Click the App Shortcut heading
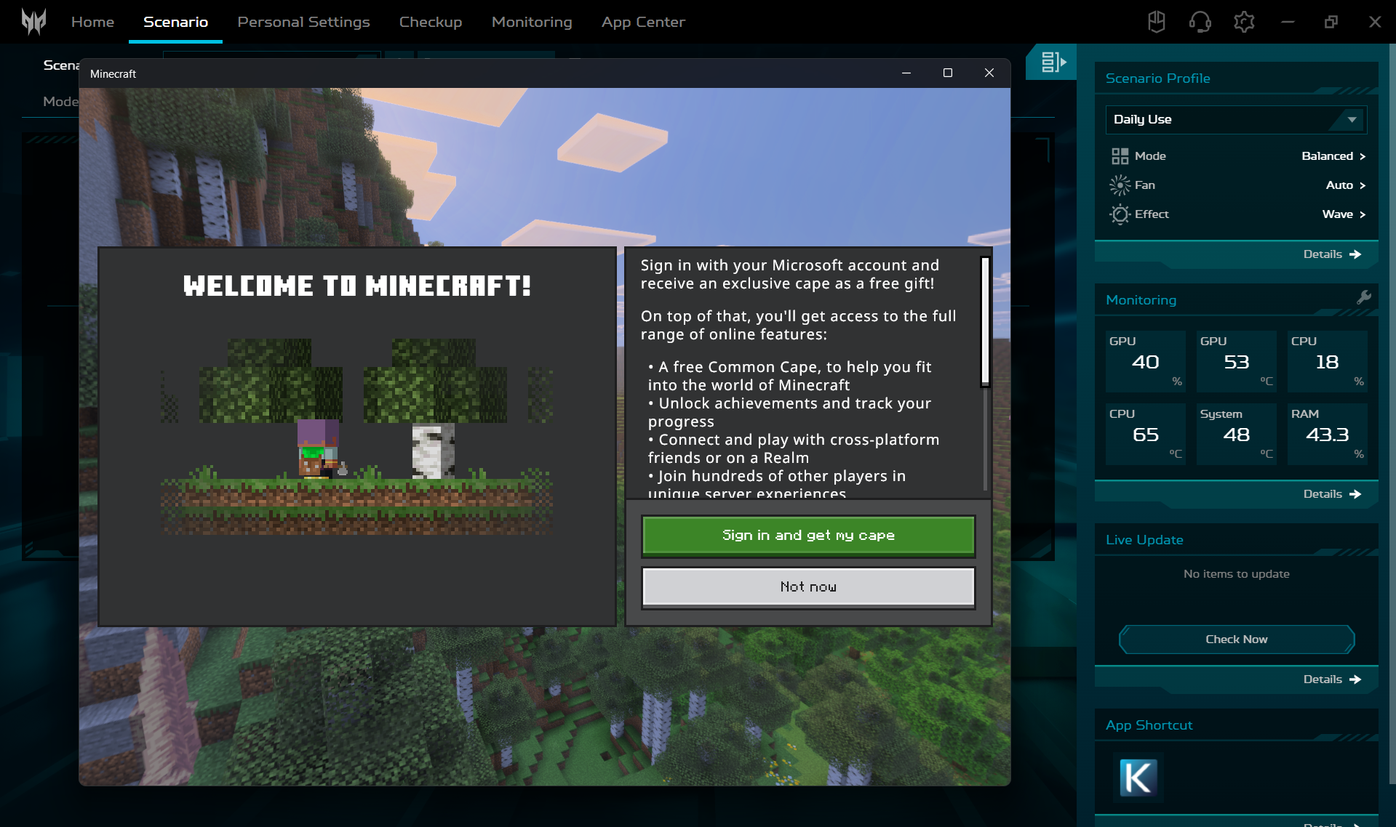Image resolution: width=1396 pixels, height=827 pixels. pos(1149,725)
